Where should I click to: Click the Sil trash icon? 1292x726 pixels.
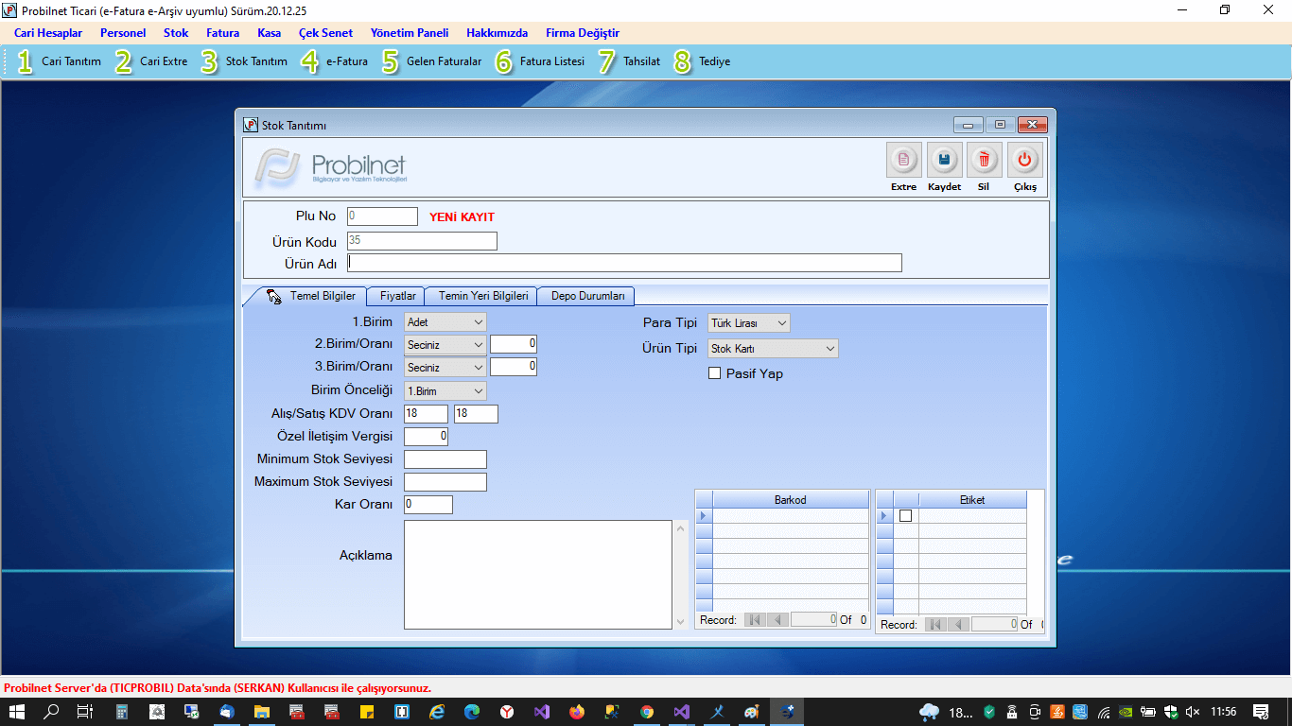coord(984,161)
